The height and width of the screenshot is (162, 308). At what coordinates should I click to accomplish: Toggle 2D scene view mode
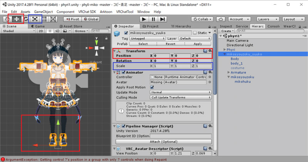click(41, 31)
